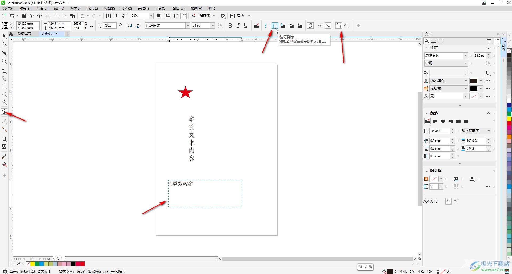
Task: Add new document tab plus button
Action: tap(67, 34)
